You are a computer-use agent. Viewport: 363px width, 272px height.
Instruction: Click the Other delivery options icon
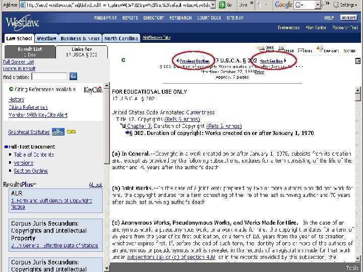(345, 51)
